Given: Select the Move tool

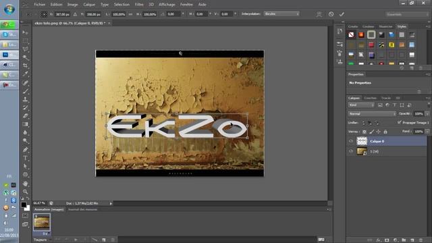Looking at the screenshot, I should 26,32.
